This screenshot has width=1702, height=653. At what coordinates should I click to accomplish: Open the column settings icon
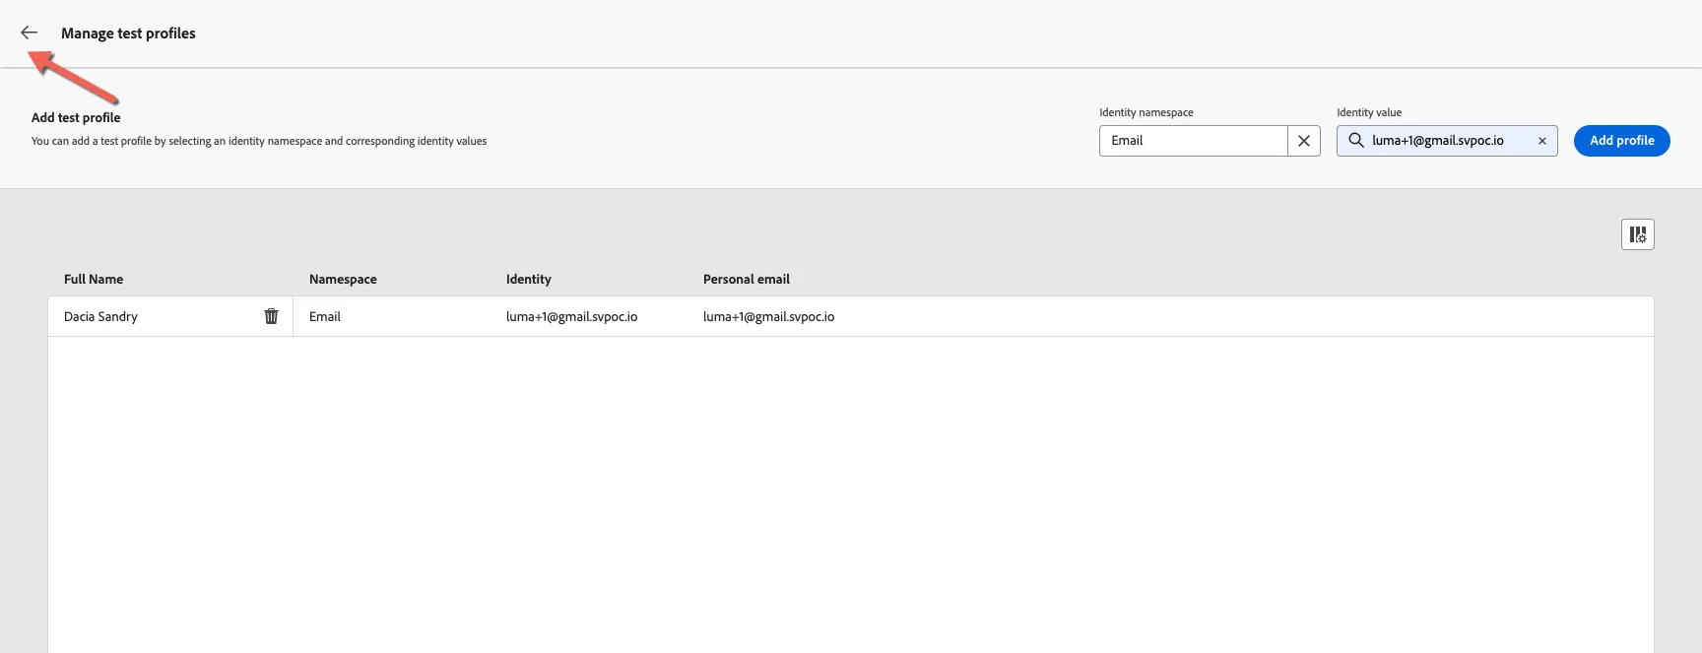point(1637,234)
